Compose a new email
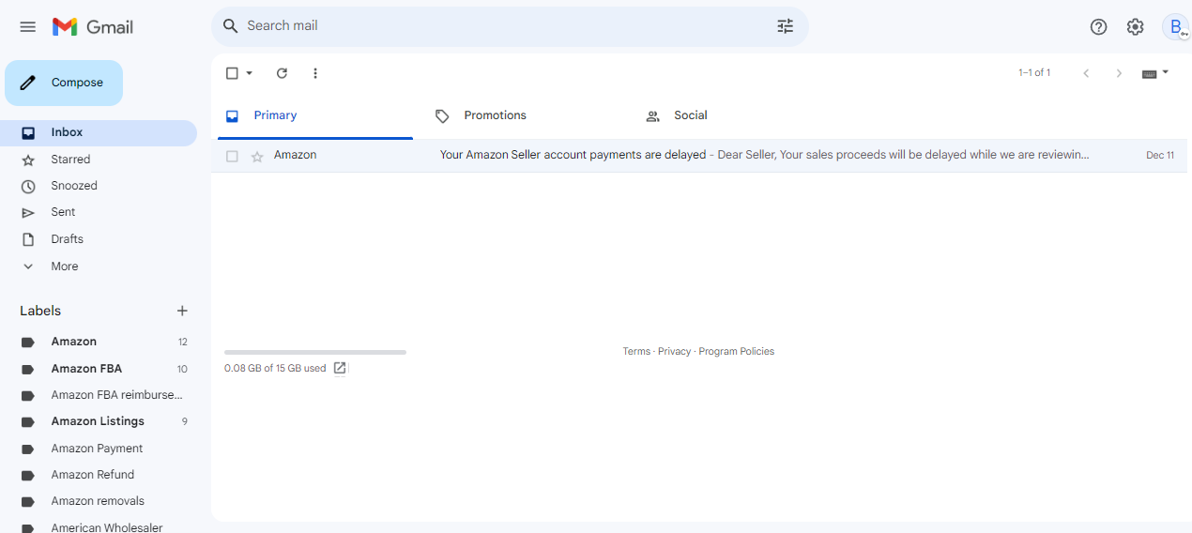This screenshot has width=1192, height=533. 64,83
